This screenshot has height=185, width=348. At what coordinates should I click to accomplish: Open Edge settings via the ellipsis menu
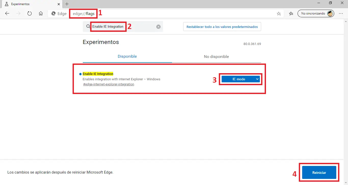click(341, 14)
